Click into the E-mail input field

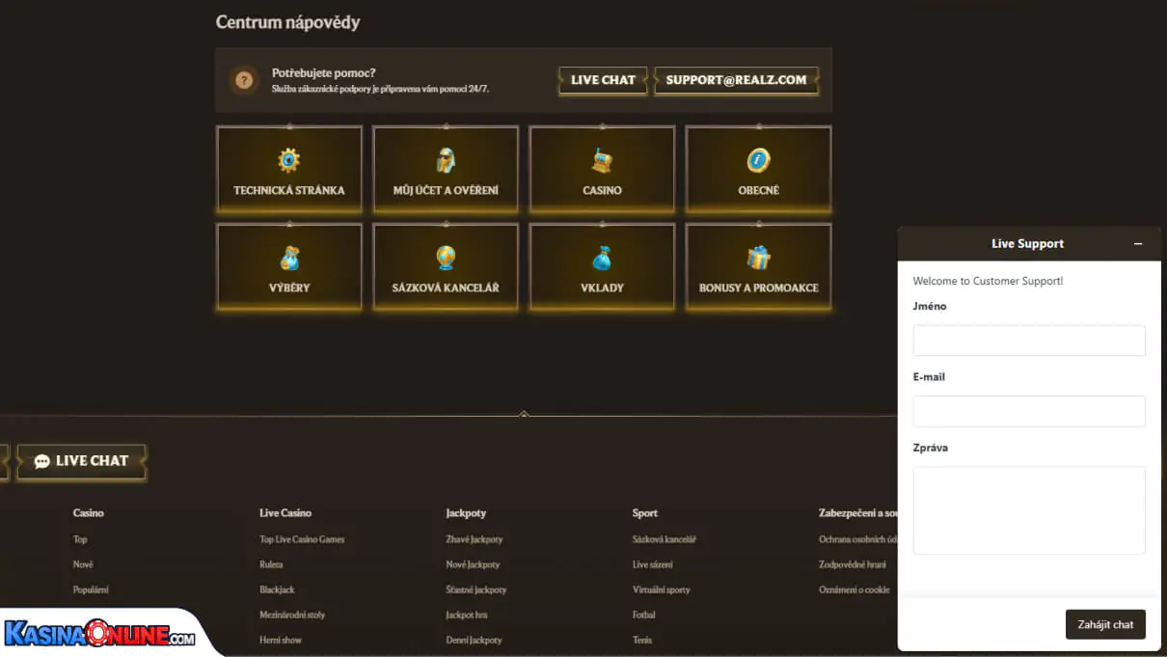(1029, 411)
